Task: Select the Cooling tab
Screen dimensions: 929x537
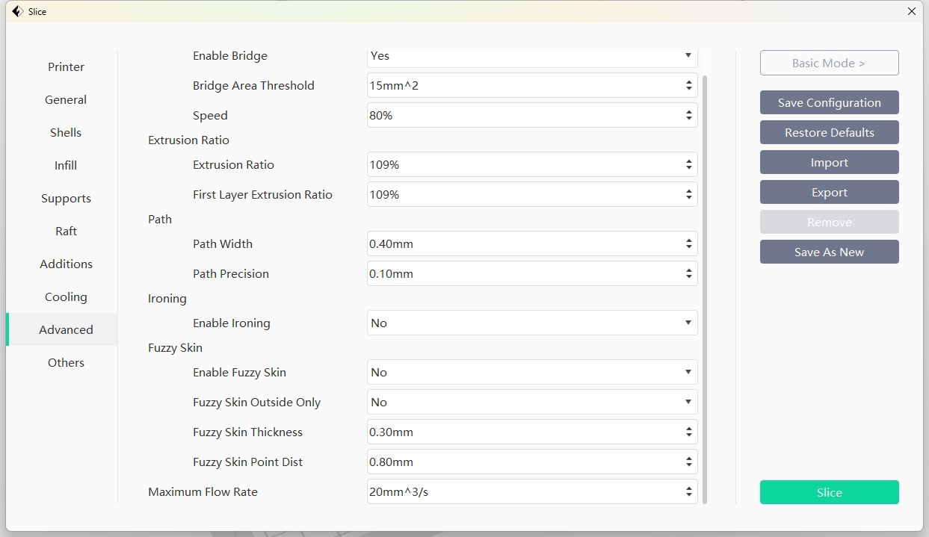Action: [66, 297]
